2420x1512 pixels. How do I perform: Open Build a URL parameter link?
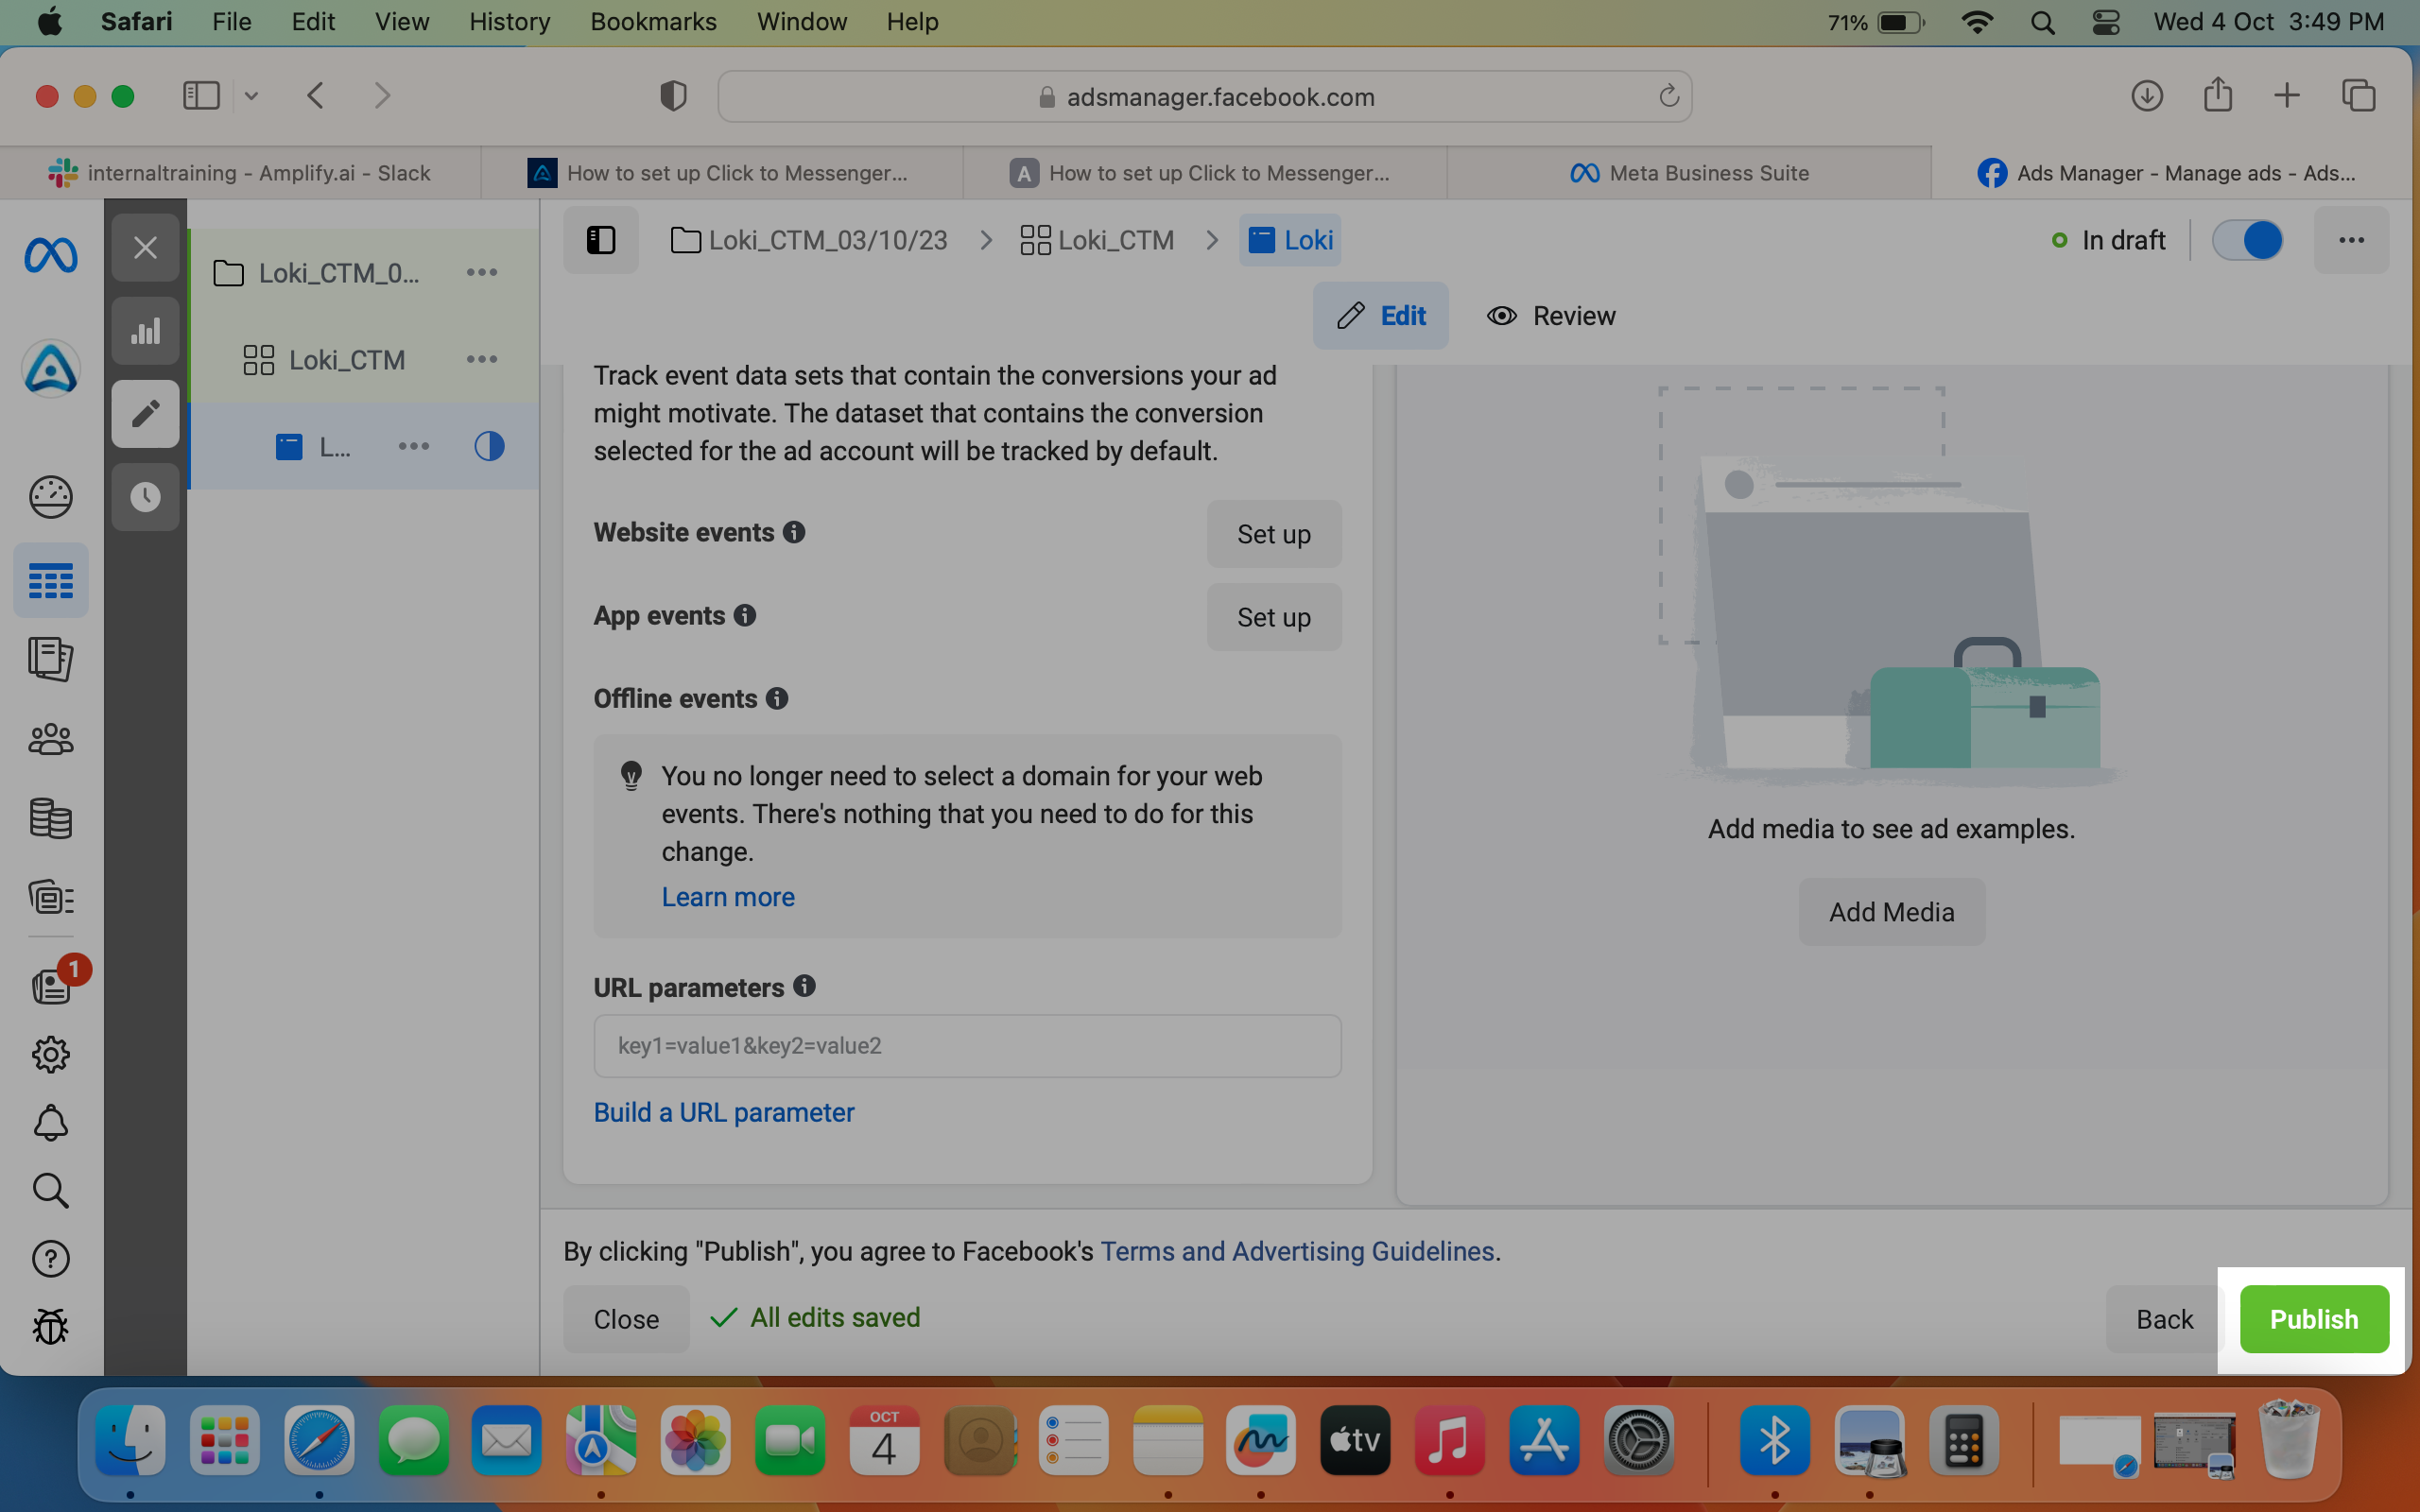724,1112
